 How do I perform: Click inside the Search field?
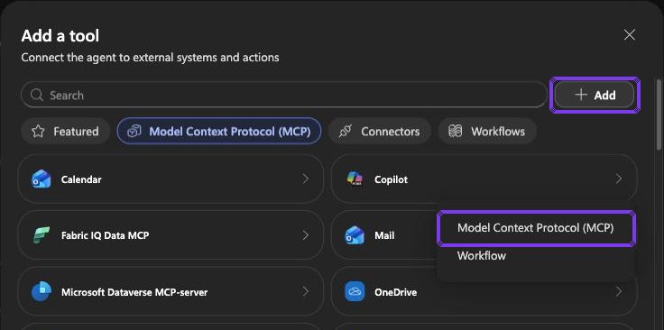(284, 95)
